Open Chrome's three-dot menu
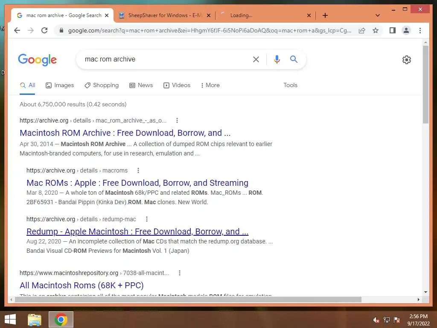The height and width of the screenshot is (328, 437). point(420,30)
